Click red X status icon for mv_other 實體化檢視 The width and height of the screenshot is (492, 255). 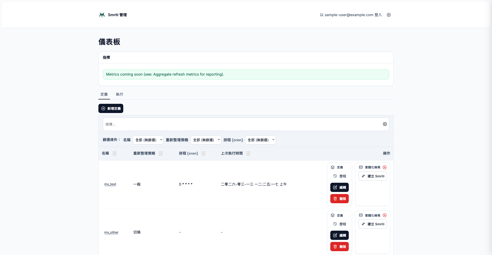click(384, 215)
